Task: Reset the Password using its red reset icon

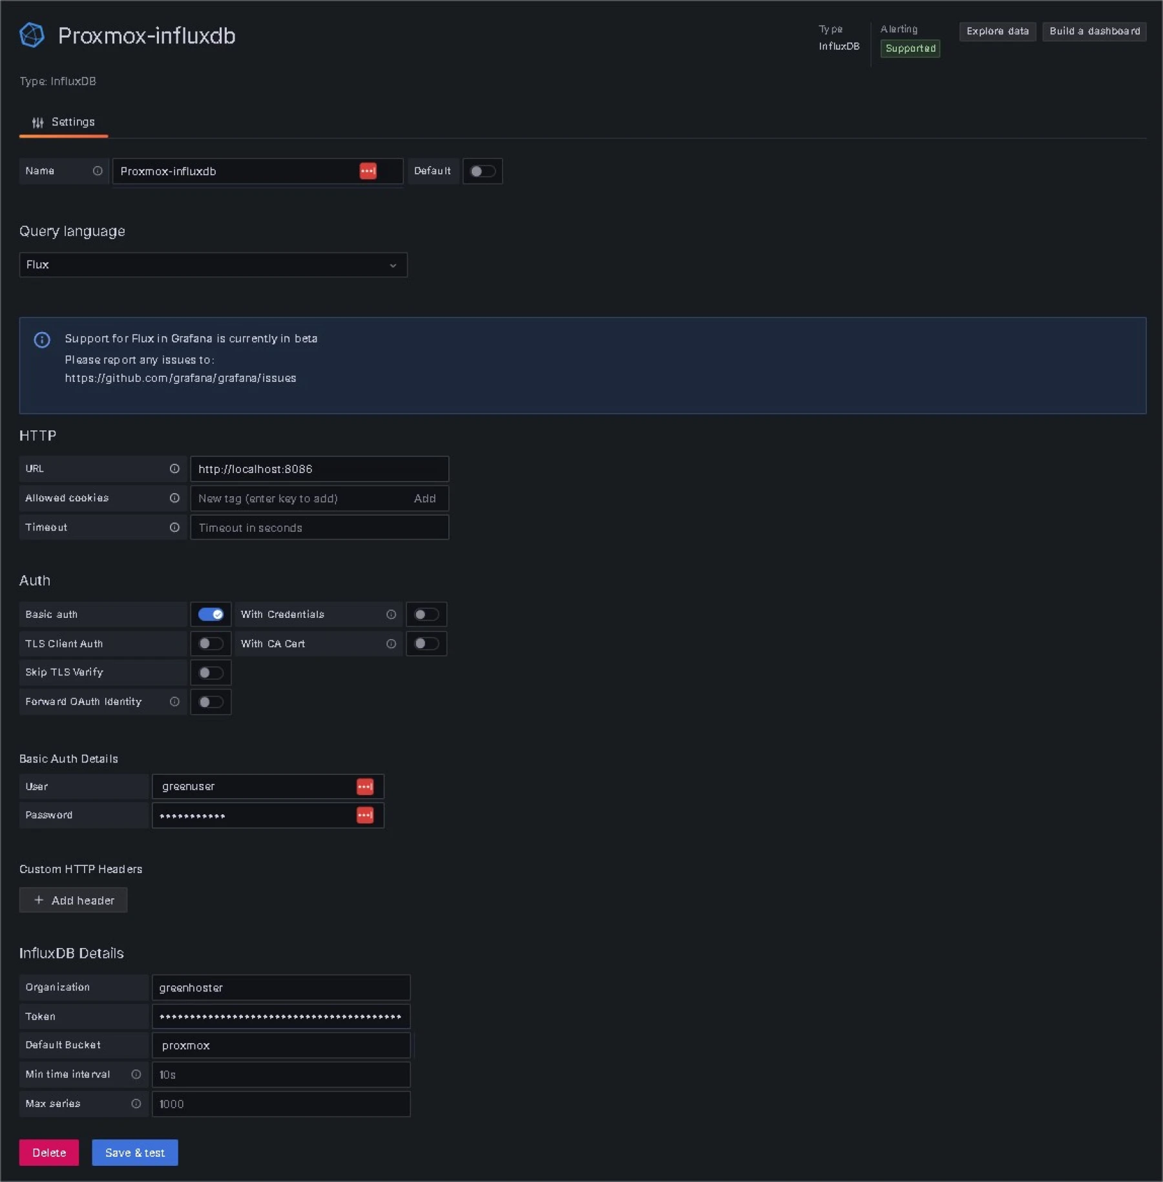Action: click(366, 815)
